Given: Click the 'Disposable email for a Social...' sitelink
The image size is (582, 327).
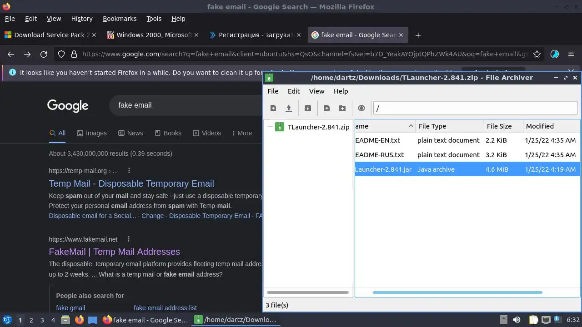Looking at the screenshot, I should tap(92, 216).
